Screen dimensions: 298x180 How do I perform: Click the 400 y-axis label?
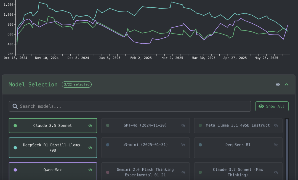click(10, 44)
